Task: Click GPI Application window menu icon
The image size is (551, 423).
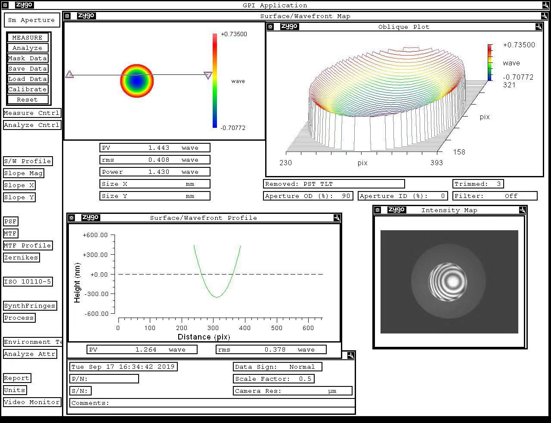Action: [5, 5]
